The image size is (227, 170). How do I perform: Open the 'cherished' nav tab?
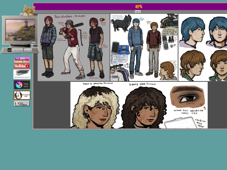coord(18,50)
